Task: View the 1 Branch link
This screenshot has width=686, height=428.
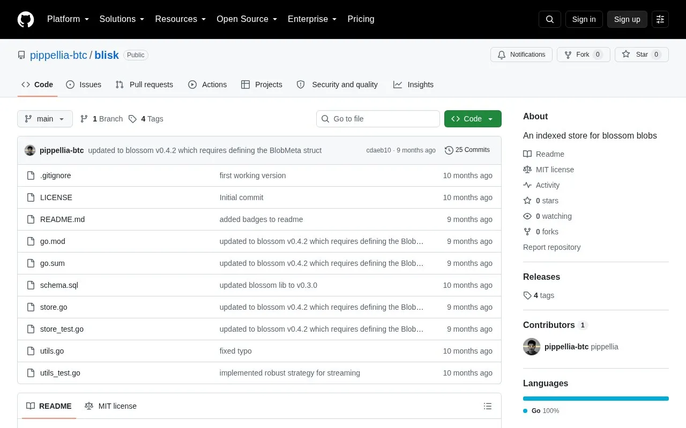Action: pos(101,119)
